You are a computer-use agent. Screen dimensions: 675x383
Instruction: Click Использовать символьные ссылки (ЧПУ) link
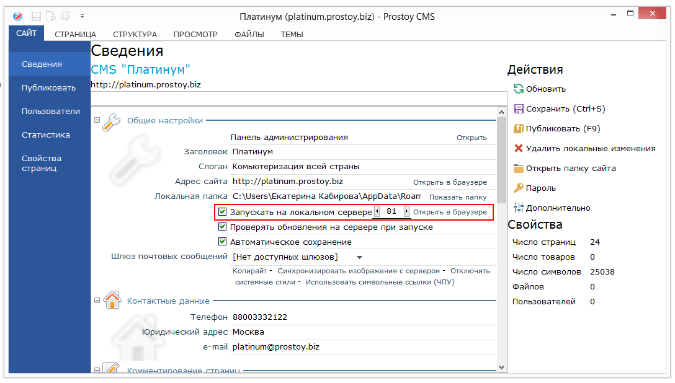[380, 282]
